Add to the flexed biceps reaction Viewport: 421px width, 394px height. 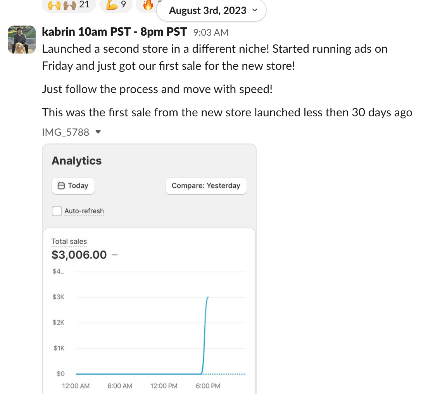115,5
